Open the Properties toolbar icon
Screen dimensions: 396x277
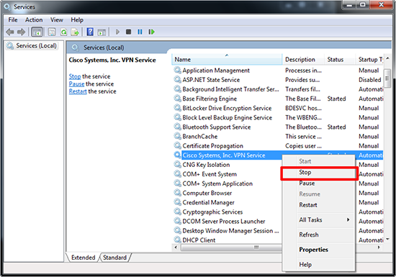(x=52, y=32)
